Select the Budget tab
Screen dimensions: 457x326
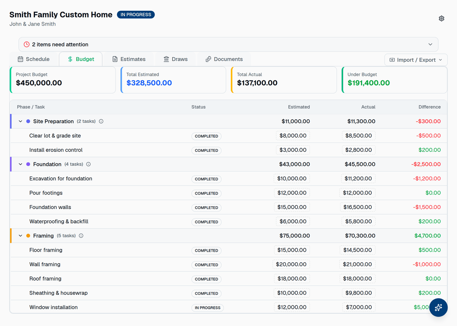pos(81,59)
